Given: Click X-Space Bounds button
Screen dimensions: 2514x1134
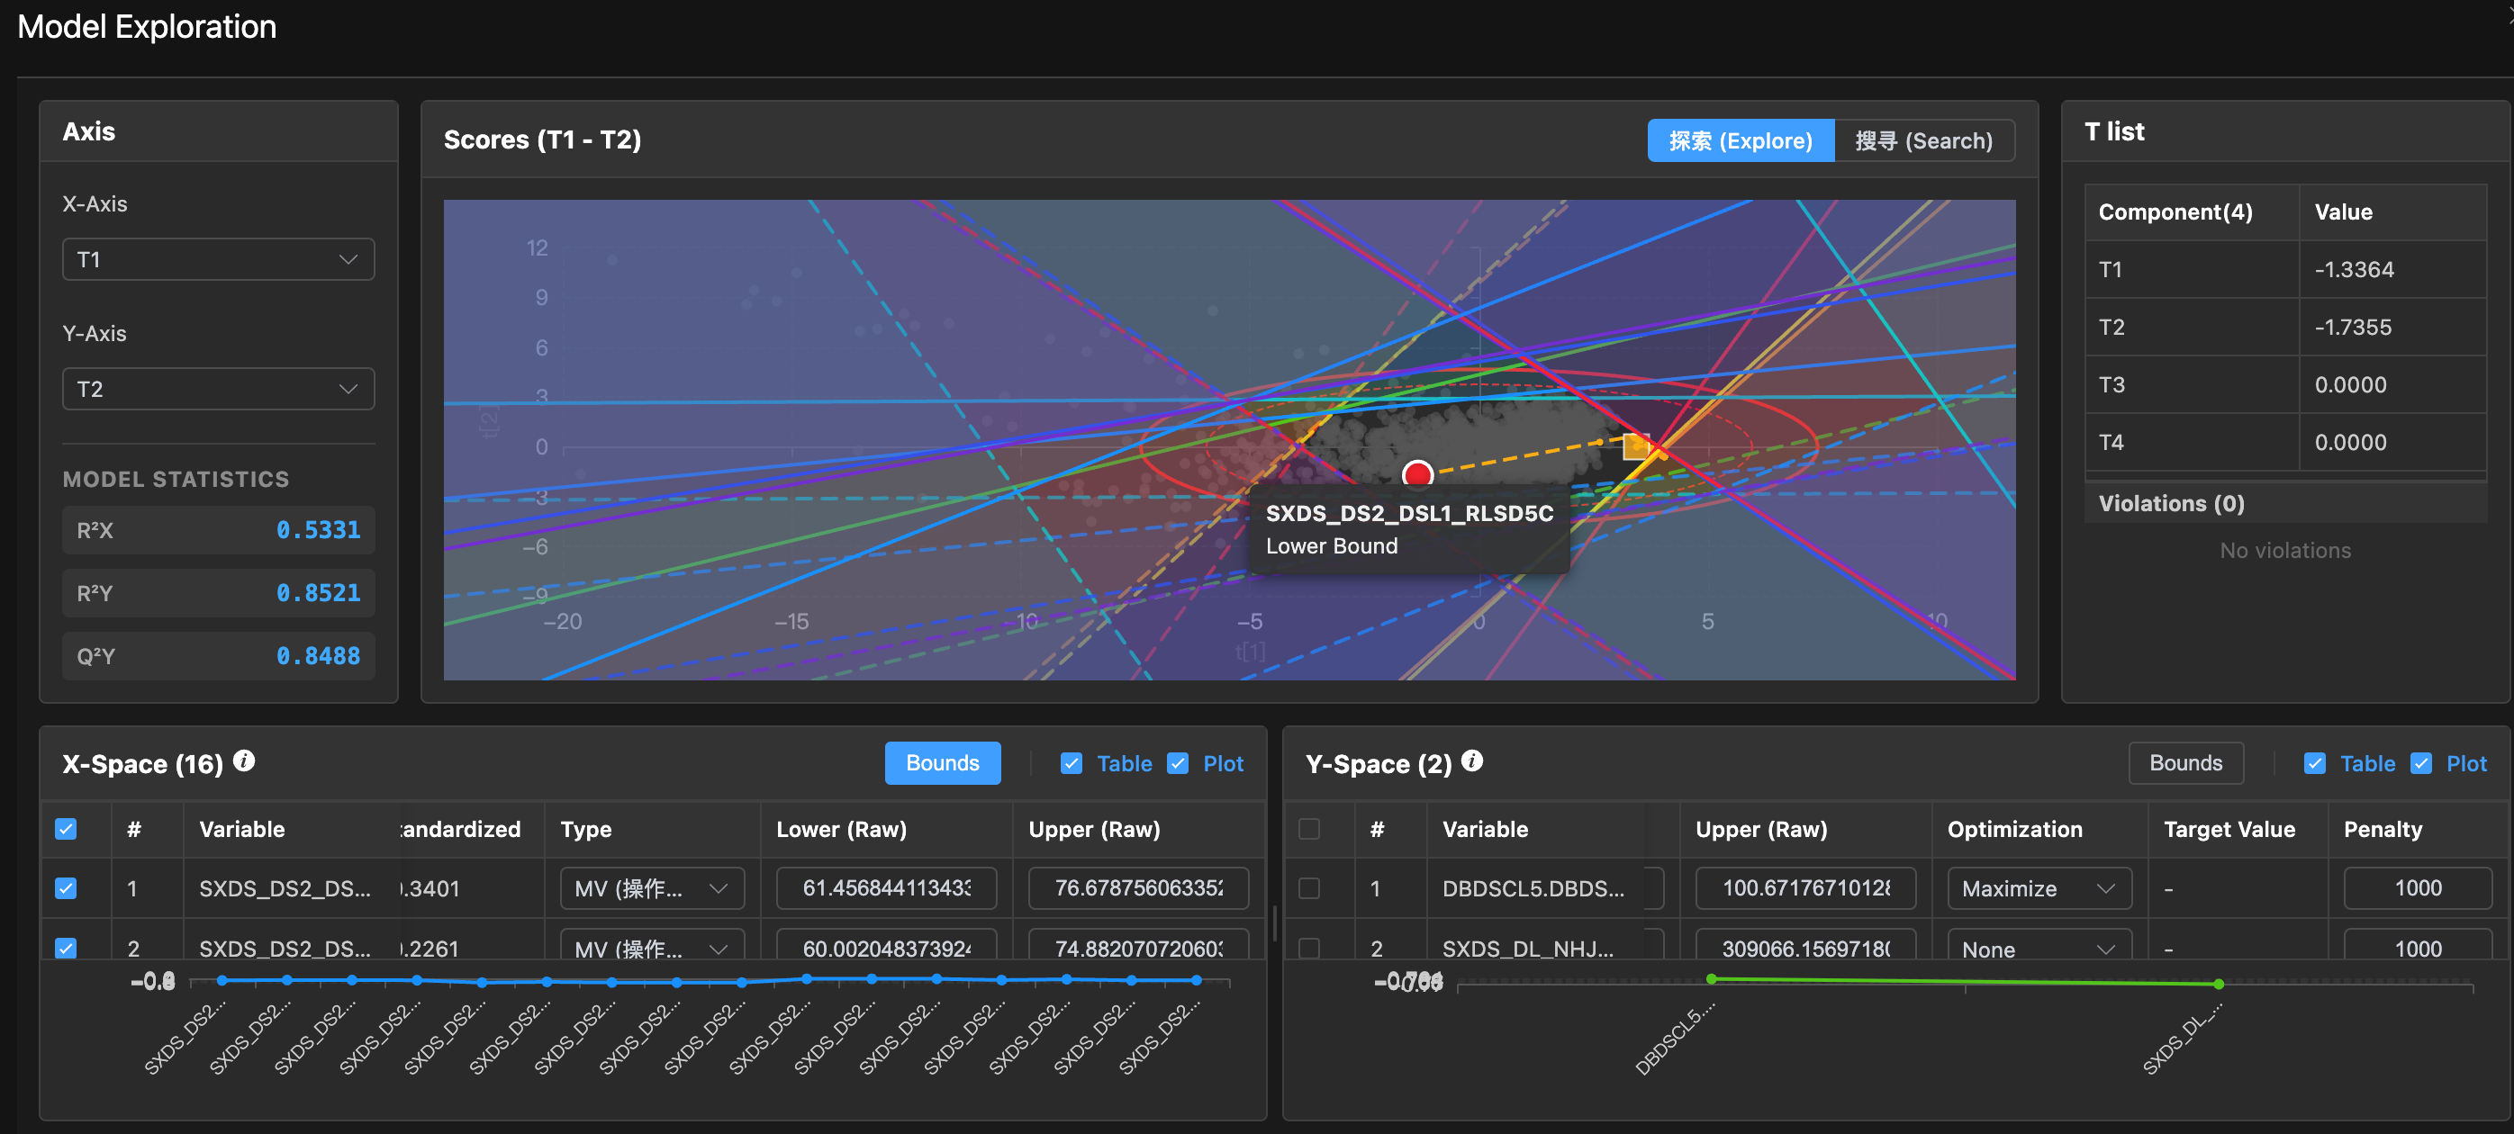Looking at the screenshot, I should (942, 762).
